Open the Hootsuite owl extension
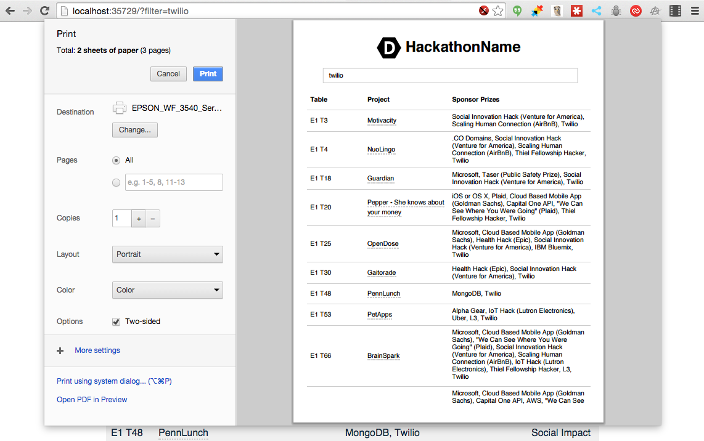 [x=557, y=10]
